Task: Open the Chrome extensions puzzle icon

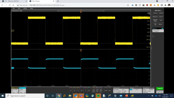Action: [x=165, y=5]
